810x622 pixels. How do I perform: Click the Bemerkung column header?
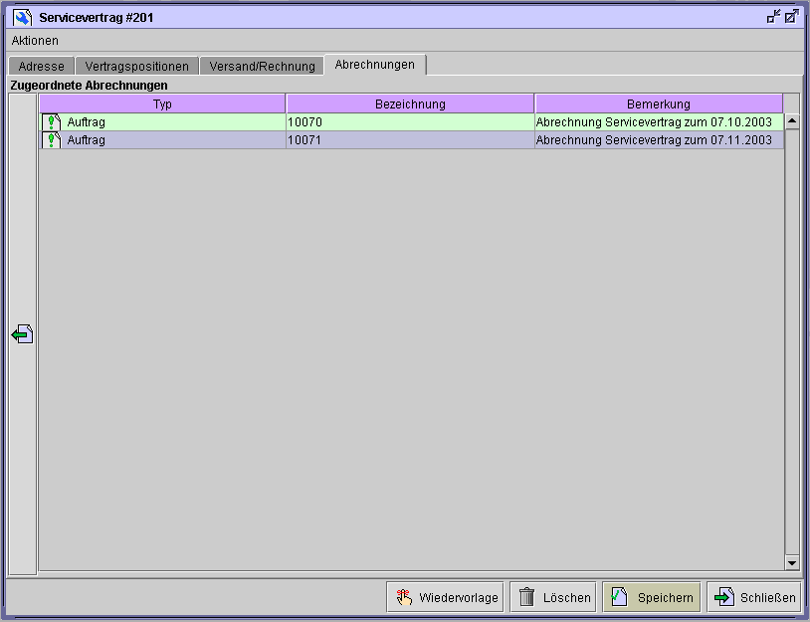coord(658,104)
